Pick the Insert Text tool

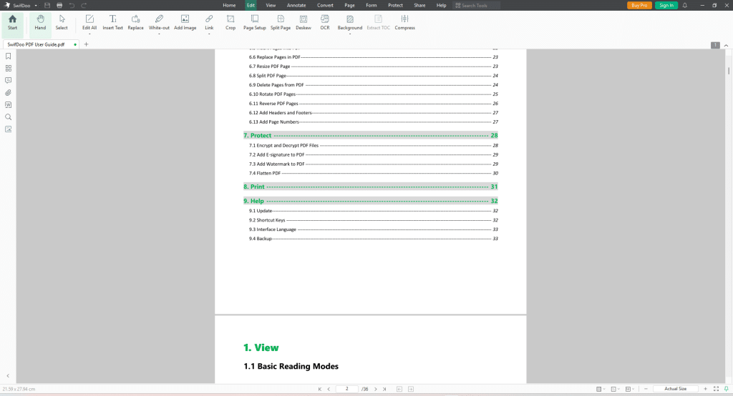click(x=112, y=22)
